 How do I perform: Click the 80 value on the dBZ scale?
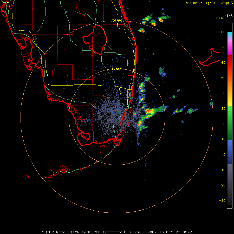tap(223, 32)
